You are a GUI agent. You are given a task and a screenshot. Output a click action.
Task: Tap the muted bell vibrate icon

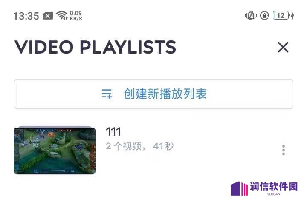tap(251, 16)
